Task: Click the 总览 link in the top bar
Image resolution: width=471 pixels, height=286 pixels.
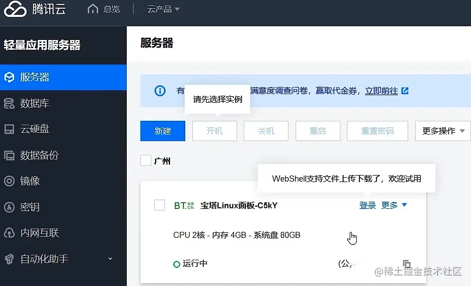Action: pos(112,9)
